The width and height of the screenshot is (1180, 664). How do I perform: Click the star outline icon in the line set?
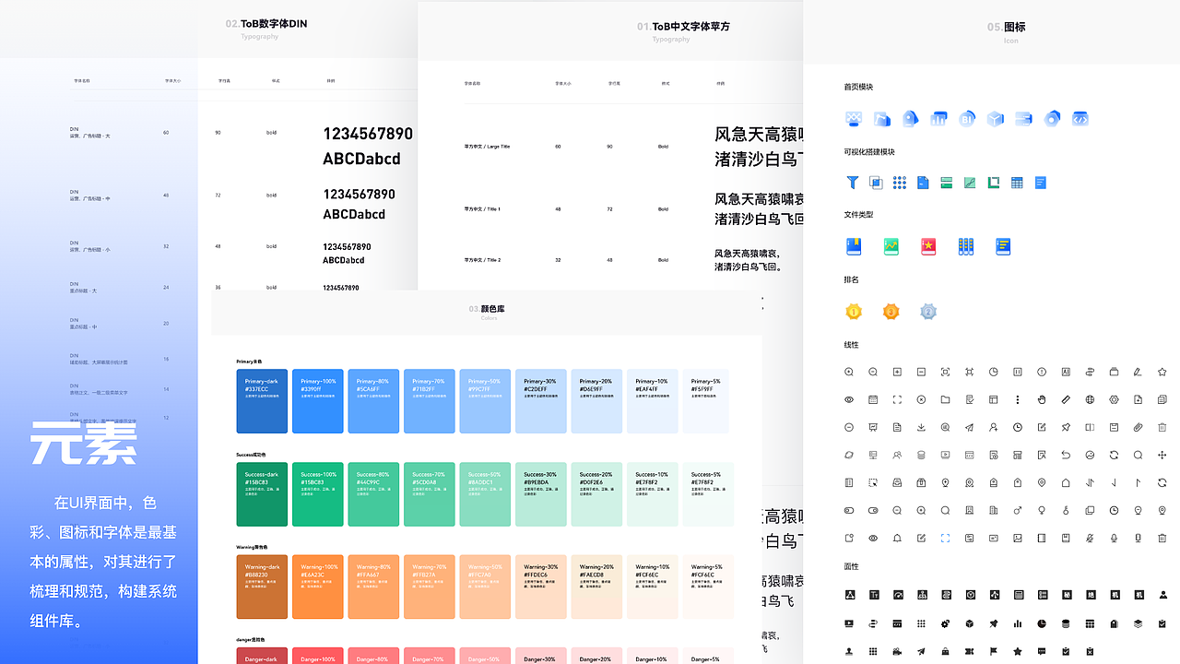[1162, 372]
